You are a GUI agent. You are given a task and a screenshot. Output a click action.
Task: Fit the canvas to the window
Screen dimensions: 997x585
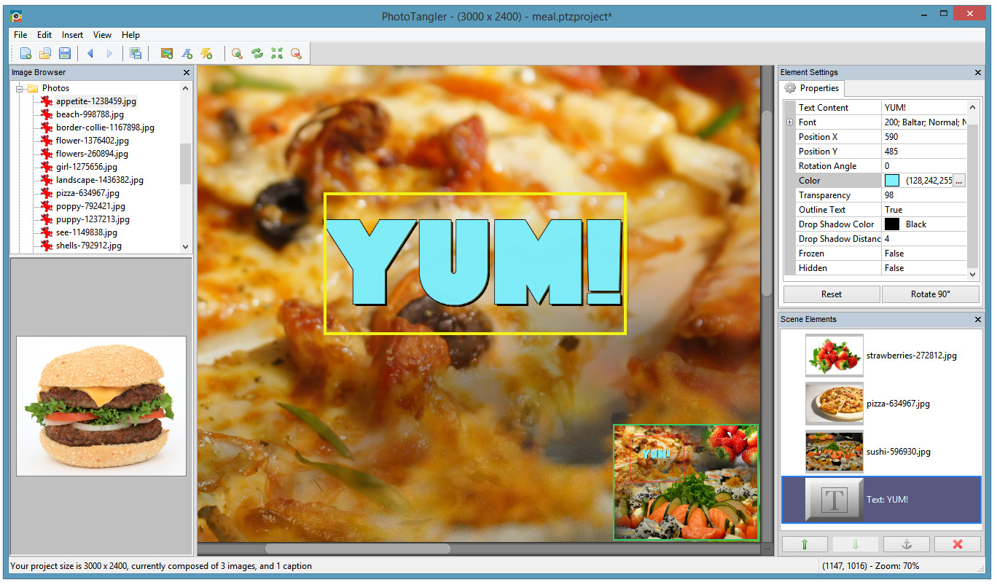(x=277, y=52)
